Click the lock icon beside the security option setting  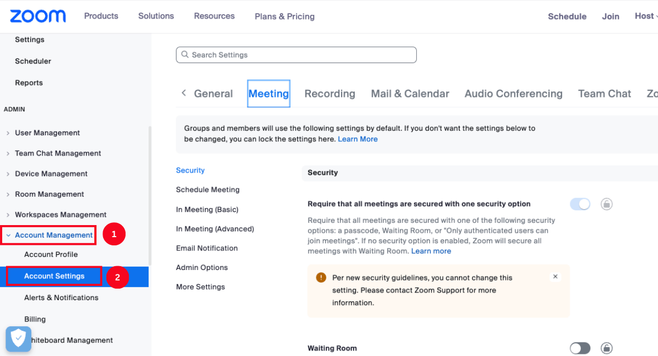click(606, 204)
